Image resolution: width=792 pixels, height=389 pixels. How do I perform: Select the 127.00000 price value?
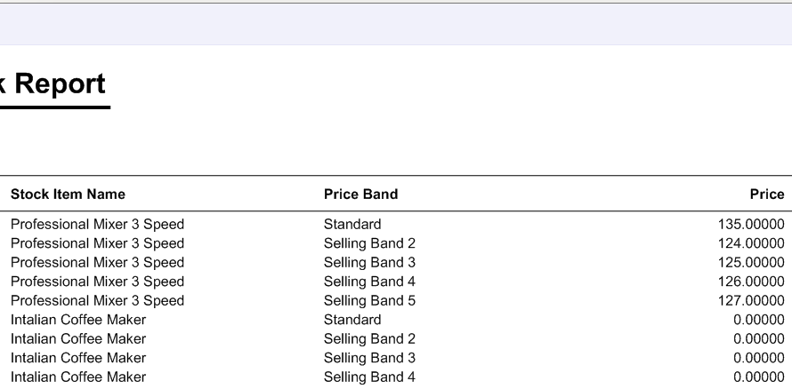coord(751,301)
